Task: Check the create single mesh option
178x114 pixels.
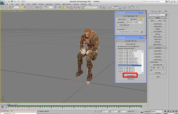Action: (118, 25)
